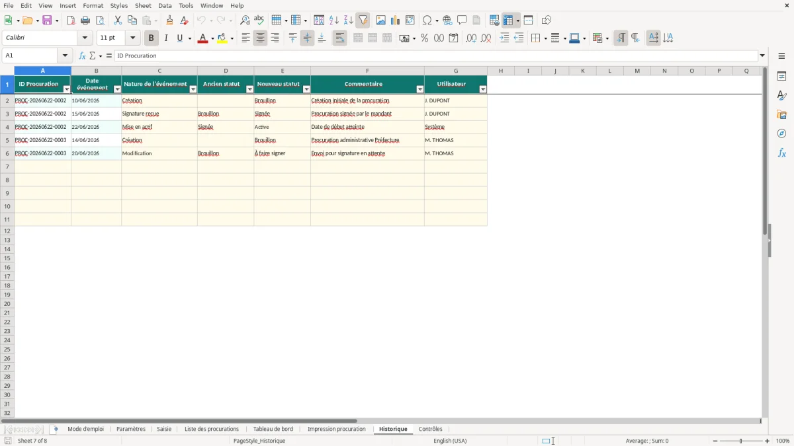This screenshot has height=446, width=794.
Task: Switch to the Paramètres sheet
Action: coord(131,429)
